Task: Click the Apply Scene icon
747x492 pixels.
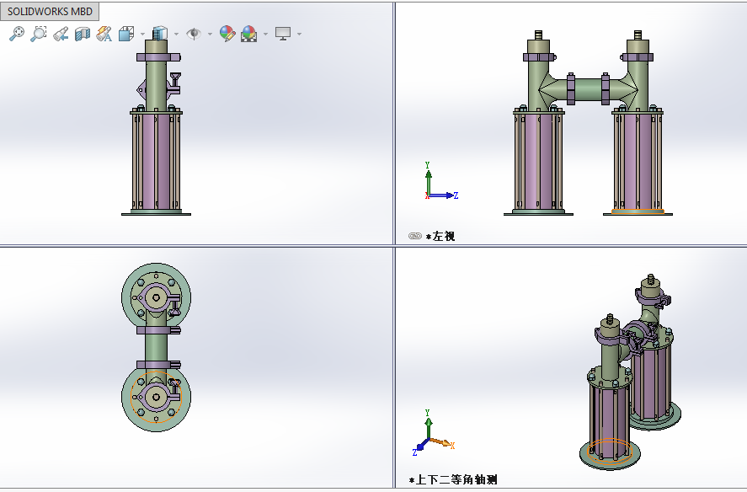Action: 248,34
